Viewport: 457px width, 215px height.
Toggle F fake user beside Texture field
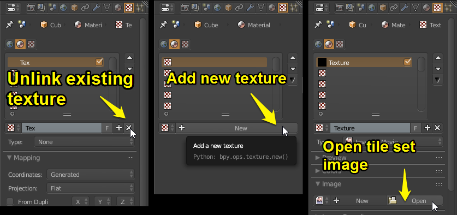click(416, 128)
